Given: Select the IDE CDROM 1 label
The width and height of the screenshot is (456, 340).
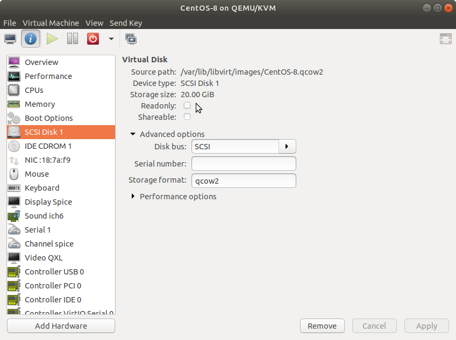Looking at the screenshot, I should [48, 146].
